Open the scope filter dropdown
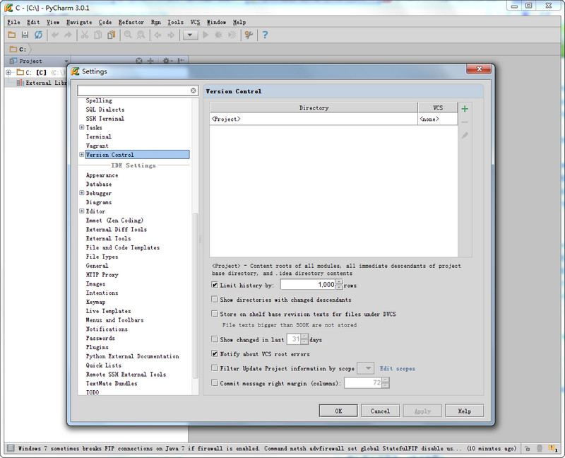565x458 pixels. (365, 368)
